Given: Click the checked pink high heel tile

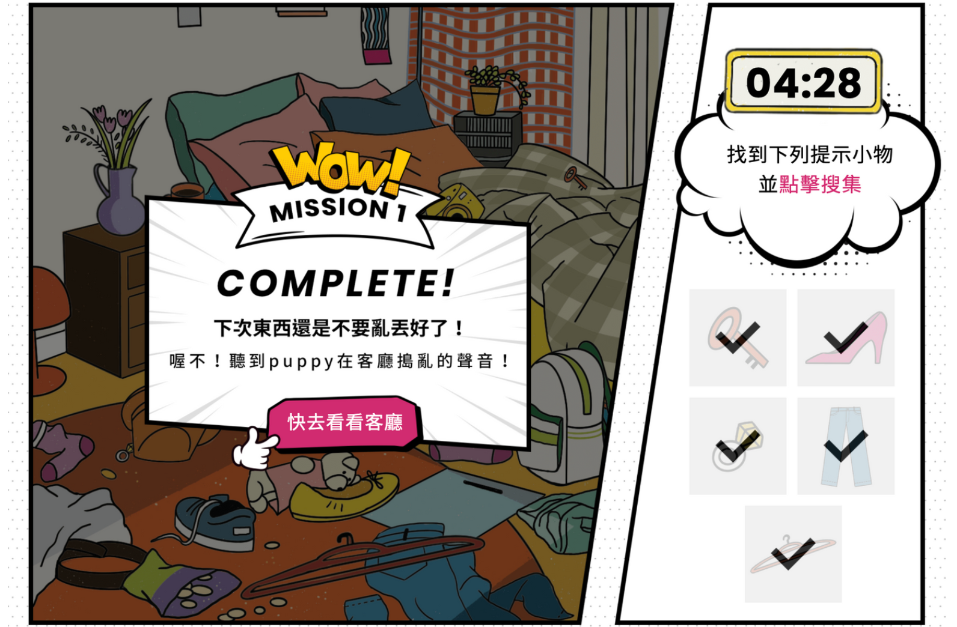Looking at the screenshot, I should click(x=846, y=338).
